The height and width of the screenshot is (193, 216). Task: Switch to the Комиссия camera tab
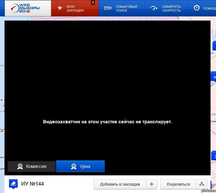click(32, 166)
